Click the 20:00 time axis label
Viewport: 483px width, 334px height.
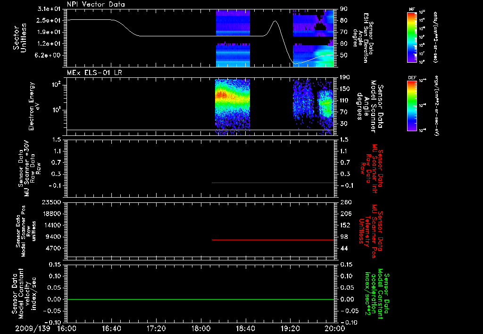click(335, 328)
